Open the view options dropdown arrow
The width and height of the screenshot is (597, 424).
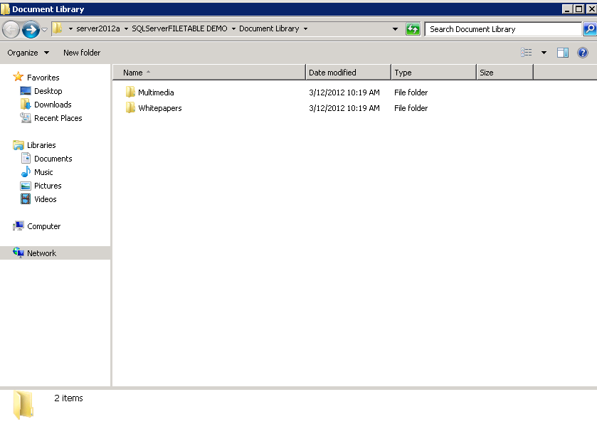(544, 53)
